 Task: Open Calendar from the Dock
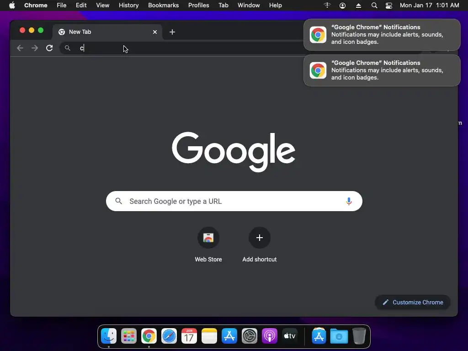[189, 336]
